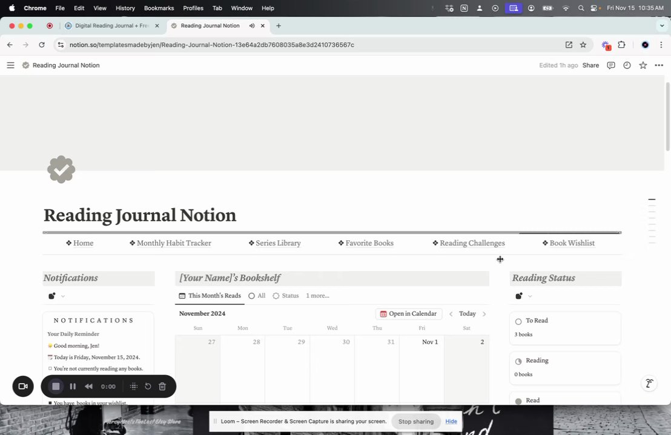Viewport: 671px width, 435px height.
Task: Select November 1 calendar cell
Action: 421,369
